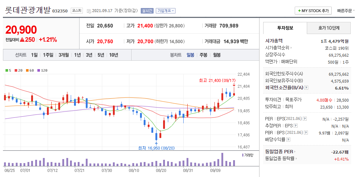Click the tallest volume bar after 09/09
357x177 pixels.
(x=222, y=159)
